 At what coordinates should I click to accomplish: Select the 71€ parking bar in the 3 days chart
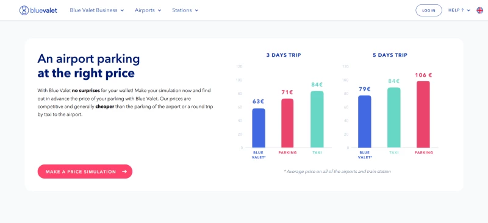(x=287, y=123)
